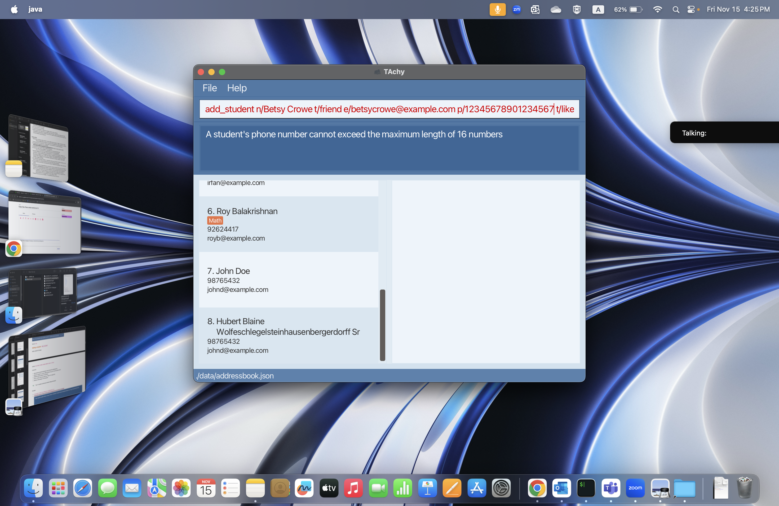Click the ./data/addressbook.json status bar path
Screen dimensions: 779x506
pyautogui.click(x=235, y=376)
